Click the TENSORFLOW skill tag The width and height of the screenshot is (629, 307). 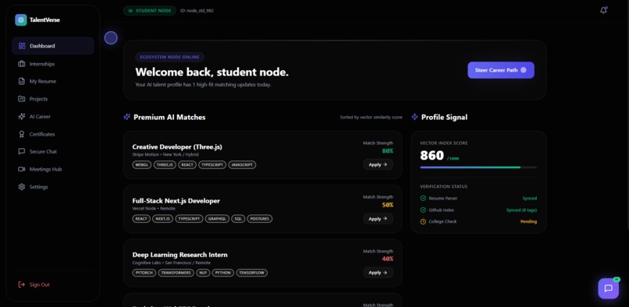[252, 273]
